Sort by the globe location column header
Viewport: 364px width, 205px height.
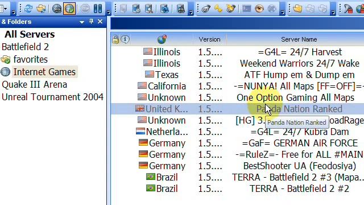pyautogui.click(x=162, y=39)
